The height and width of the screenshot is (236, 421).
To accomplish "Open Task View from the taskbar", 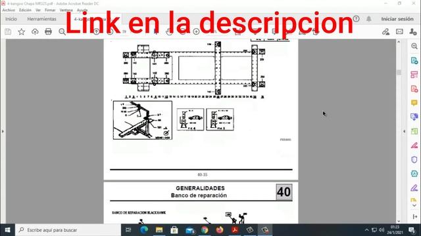I will 128,230.
